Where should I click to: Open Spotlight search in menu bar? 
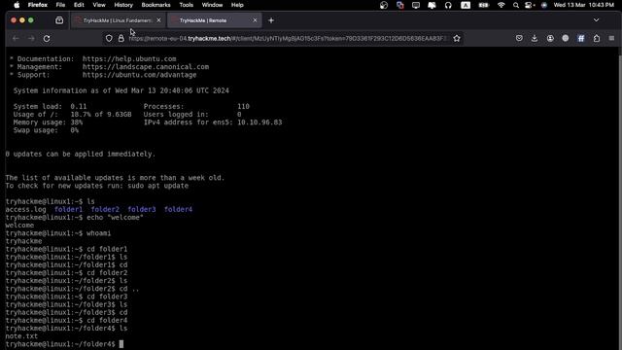coord(516,5)
